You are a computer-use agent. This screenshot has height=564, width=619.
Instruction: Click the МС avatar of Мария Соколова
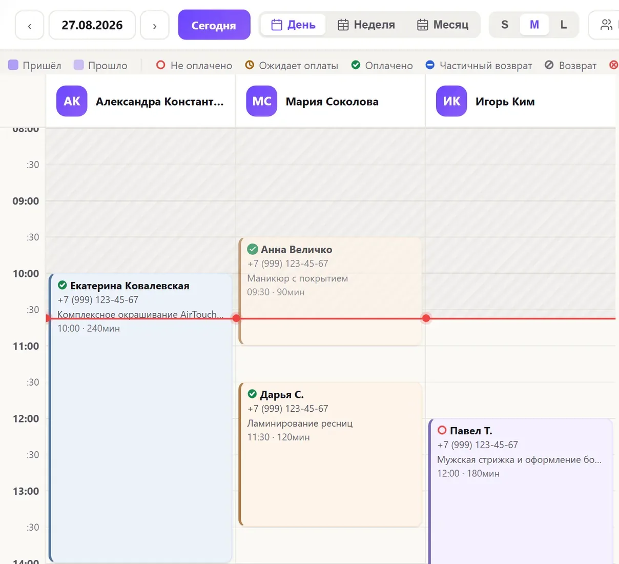click(x=262, y=102)
